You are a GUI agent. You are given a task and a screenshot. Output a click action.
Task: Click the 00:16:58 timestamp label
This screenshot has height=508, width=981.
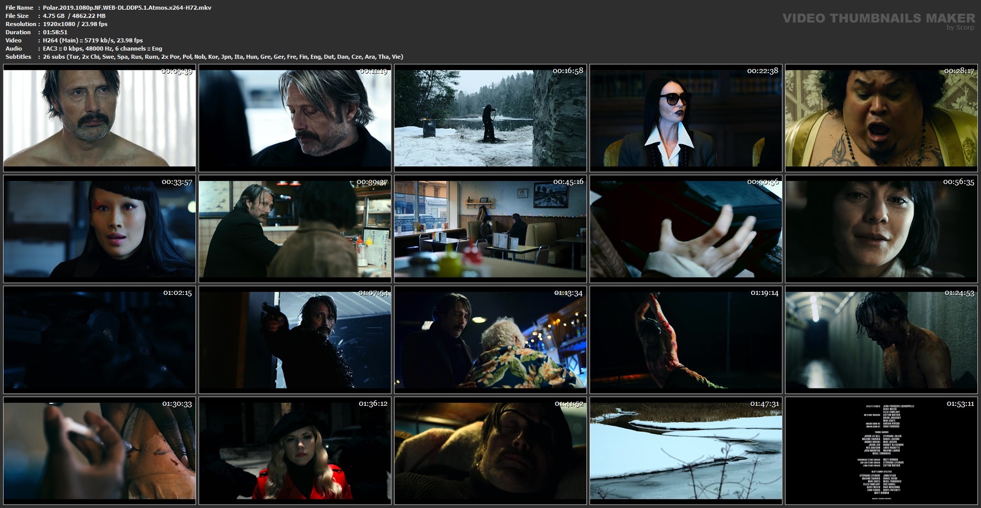click(x=568, y=71)
